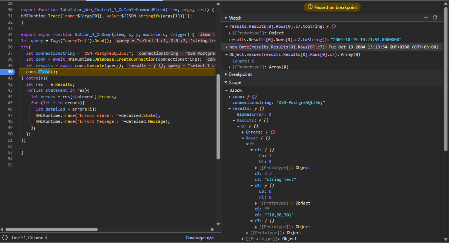The image size is (449, 243).
Task: Toggle breakpoint at line 47
Action: pos(10,115)
